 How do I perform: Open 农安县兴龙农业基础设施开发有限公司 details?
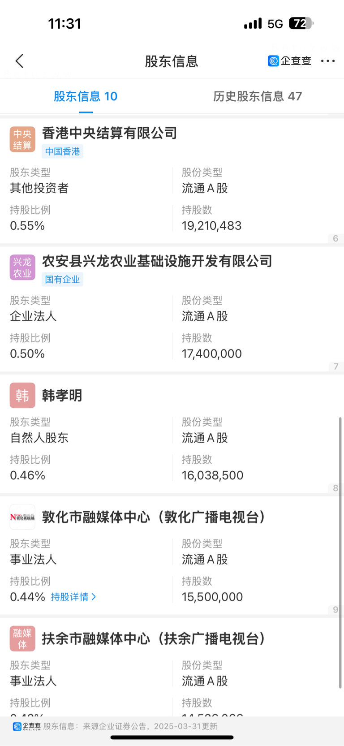[157, 261]
